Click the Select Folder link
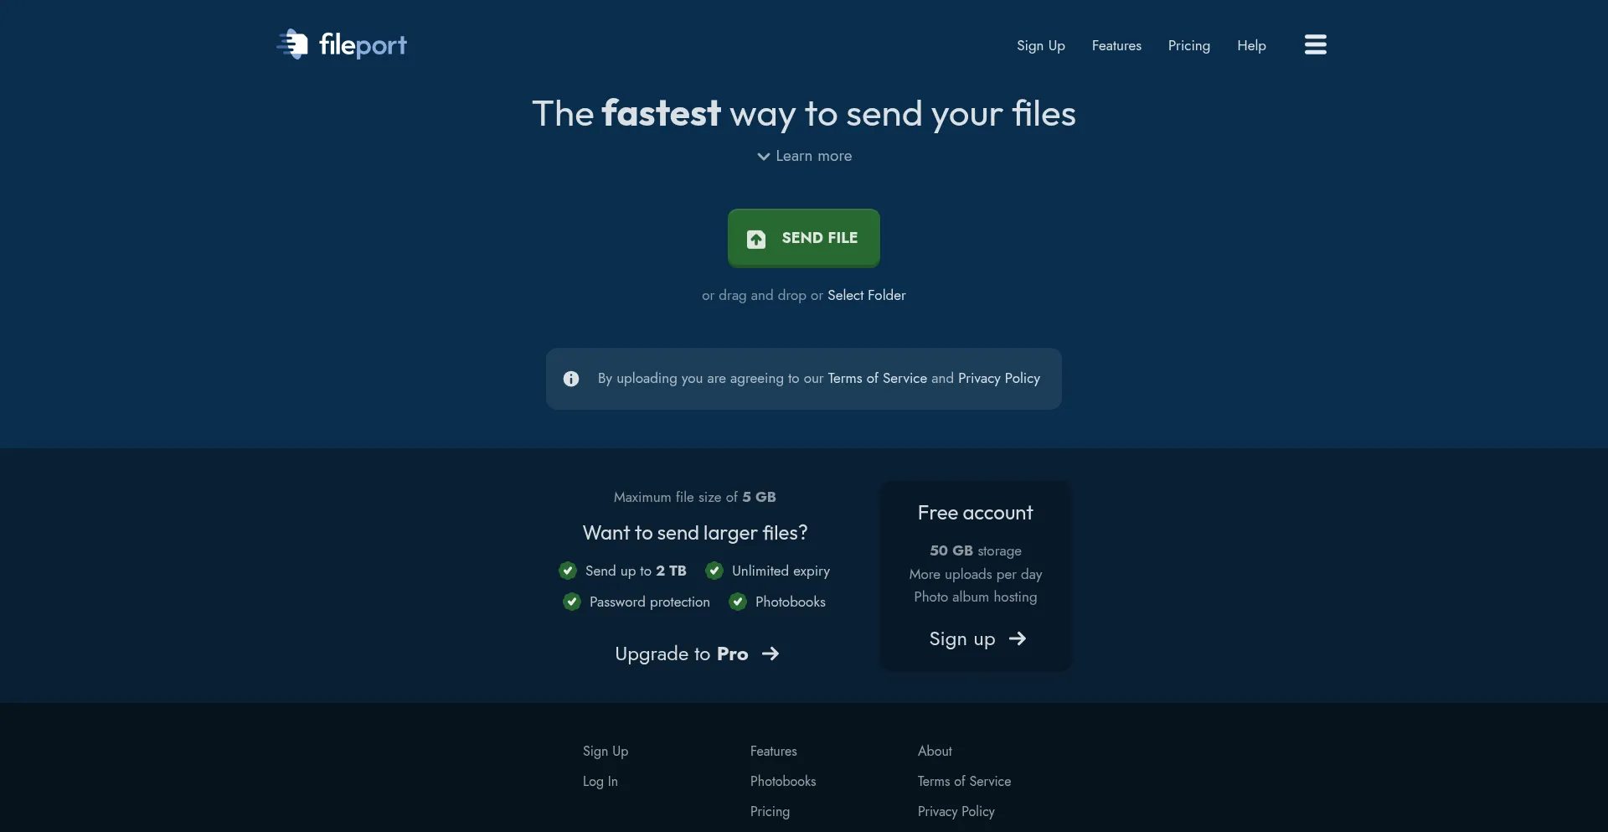Viewport: 1608px width, 832px height. [867, 295]
